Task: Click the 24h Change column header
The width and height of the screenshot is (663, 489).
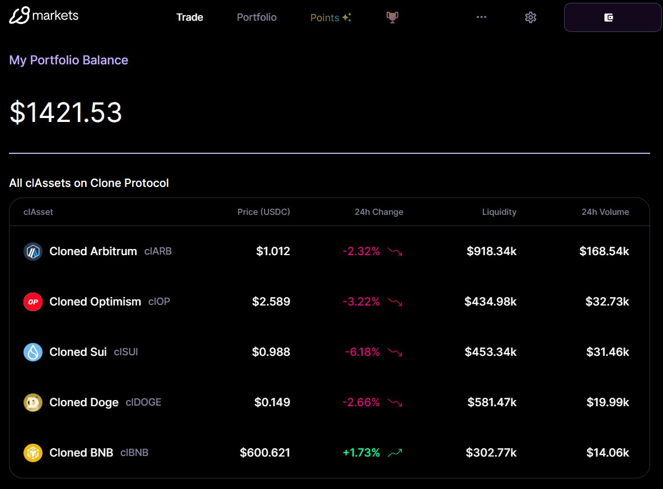Action: (x=378, y=212)
